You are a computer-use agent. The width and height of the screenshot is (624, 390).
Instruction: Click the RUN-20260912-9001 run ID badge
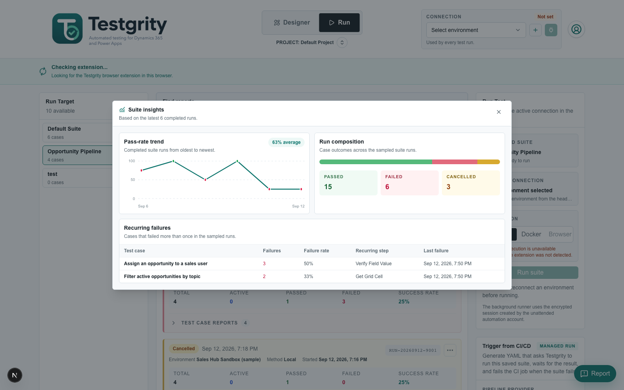click(x=413, y=350)
